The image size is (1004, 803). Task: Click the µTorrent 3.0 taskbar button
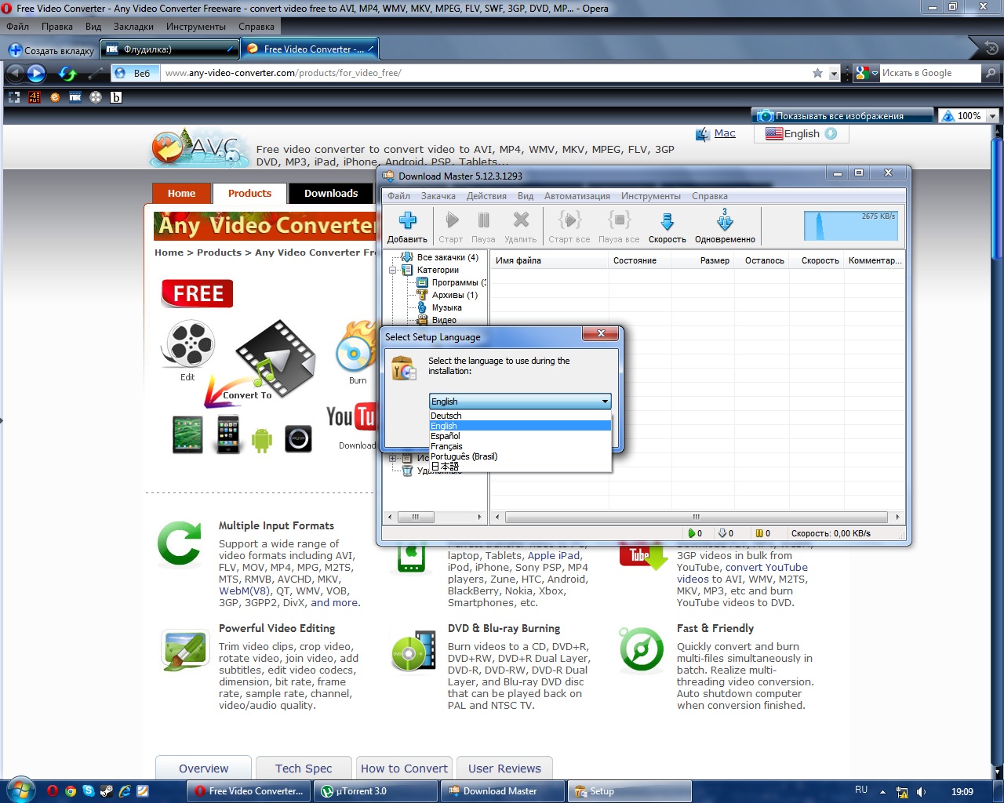point(375,791)
